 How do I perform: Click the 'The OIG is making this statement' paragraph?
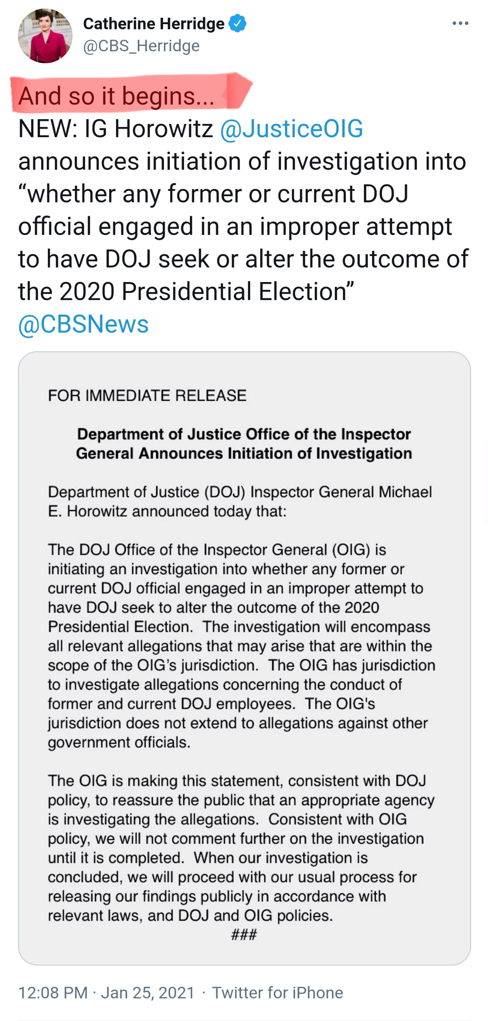(x=241, y=848)
